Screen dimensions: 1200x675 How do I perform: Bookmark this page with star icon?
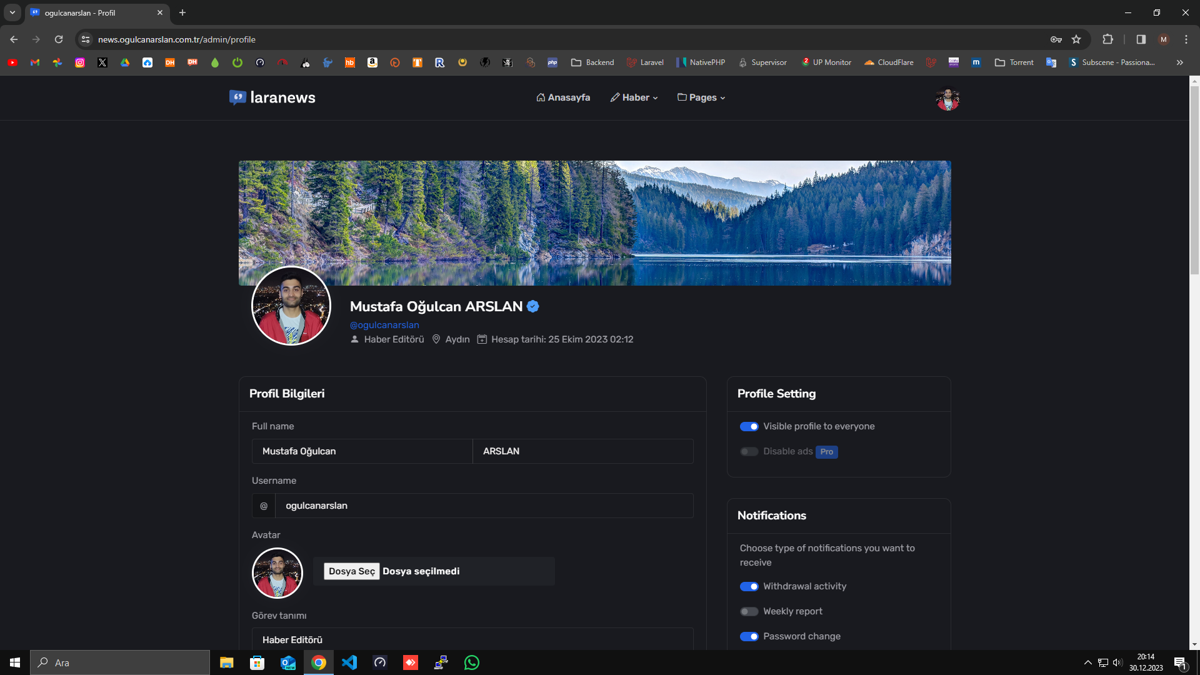[1076, 39]
